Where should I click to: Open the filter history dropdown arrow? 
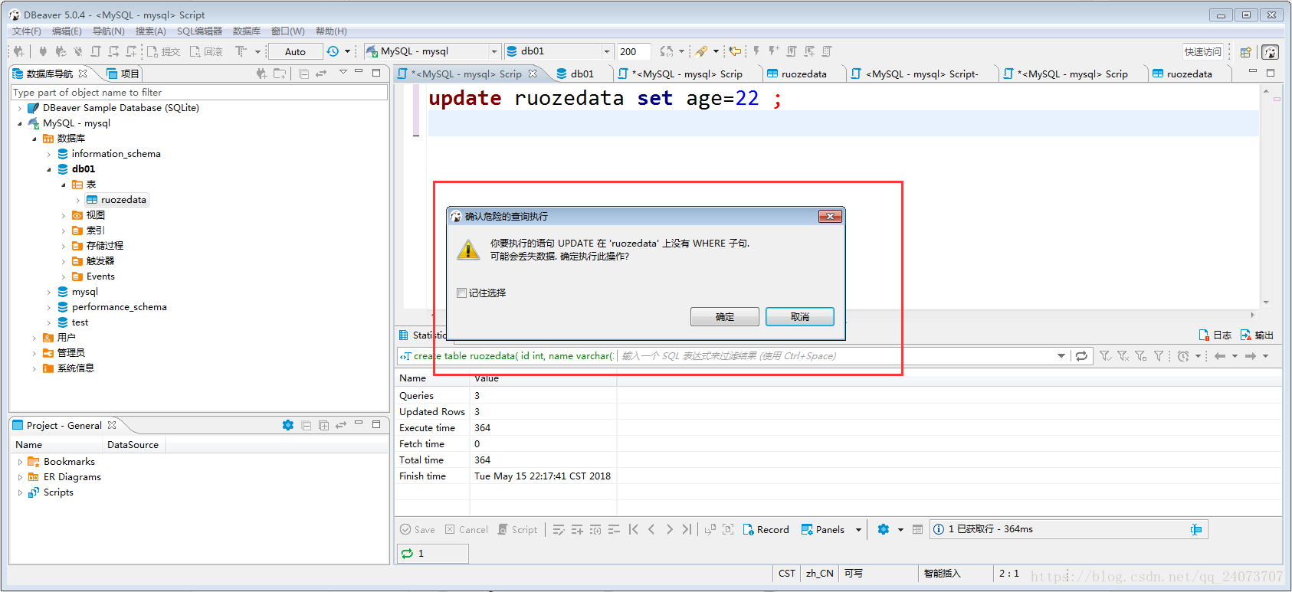point(1061,356)
